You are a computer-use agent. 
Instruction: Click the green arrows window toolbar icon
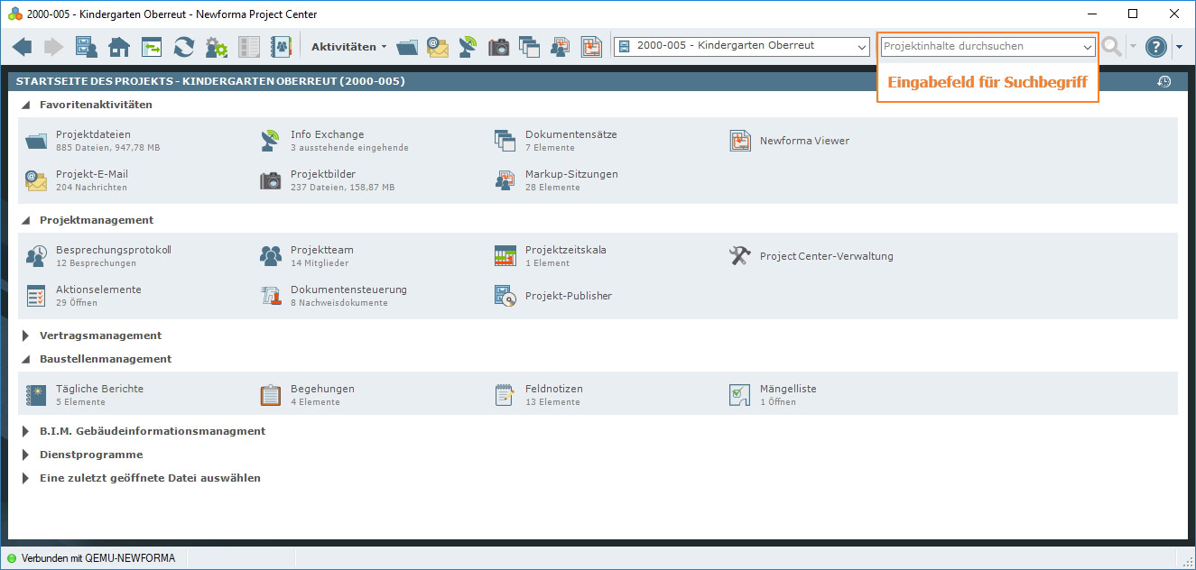click(x=151, y=47)
